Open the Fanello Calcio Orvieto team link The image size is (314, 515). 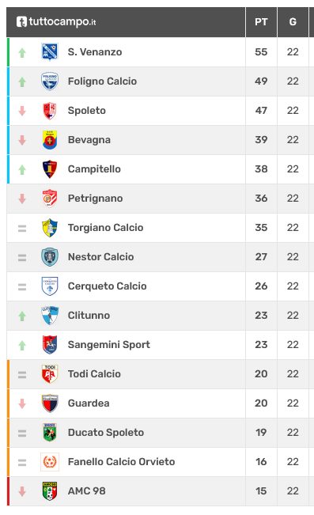click(x=121, y=461)
